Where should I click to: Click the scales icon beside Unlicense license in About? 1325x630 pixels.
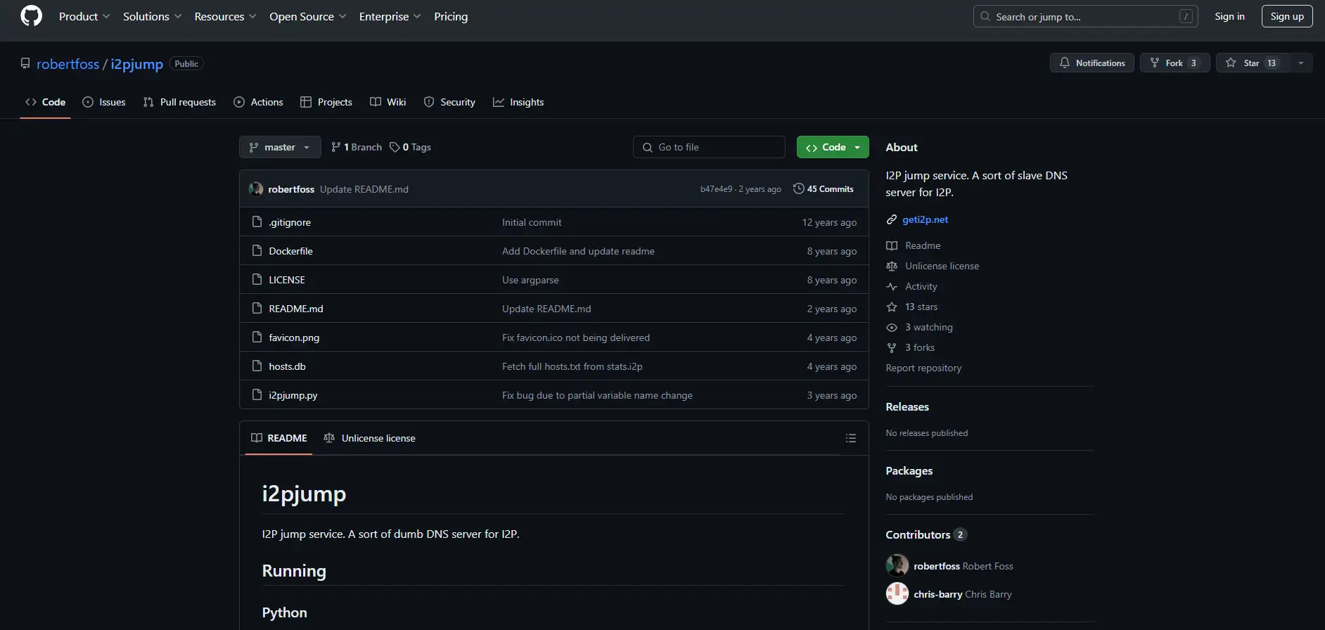coord(892,266)
